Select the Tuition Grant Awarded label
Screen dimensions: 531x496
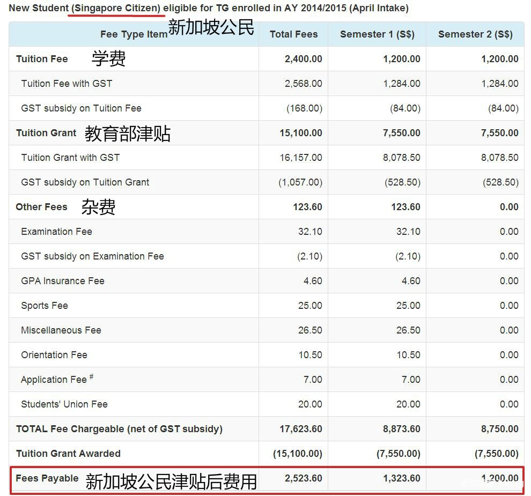tap(68, 454)
